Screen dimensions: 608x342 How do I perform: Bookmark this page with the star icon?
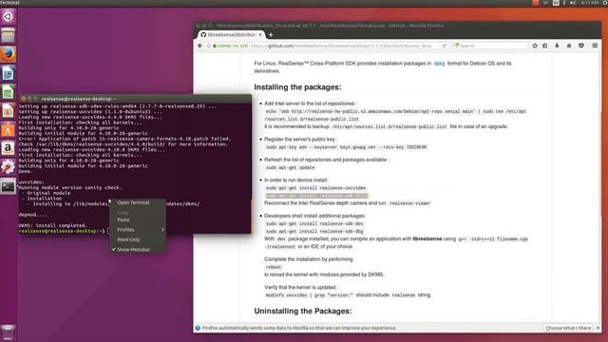(x=535, y=46)
